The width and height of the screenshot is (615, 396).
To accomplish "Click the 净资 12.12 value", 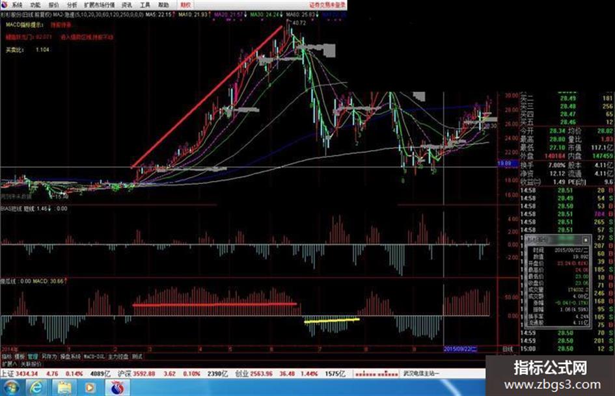I will [557, 174].
